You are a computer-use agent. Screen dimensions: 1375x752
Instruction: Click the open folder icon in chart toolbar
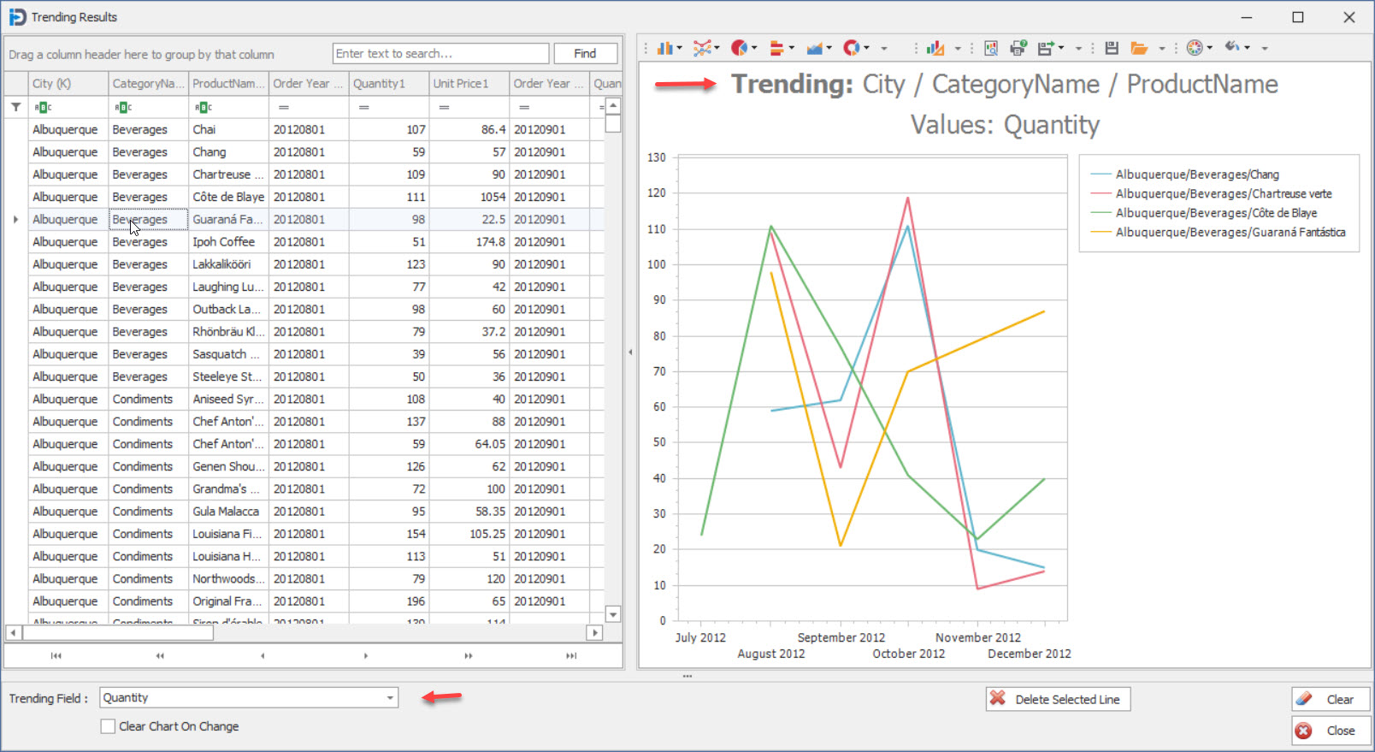pyautogui.click(x=1139, y=48)
